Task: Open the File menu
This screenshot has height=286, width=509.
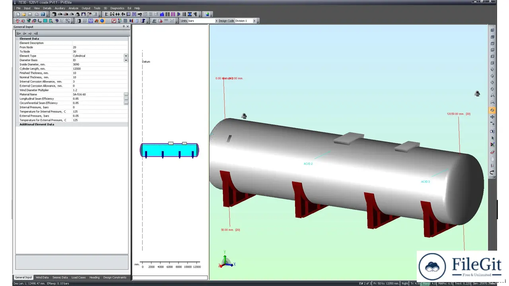Action: pyautogui.click(x=18, y=8)
